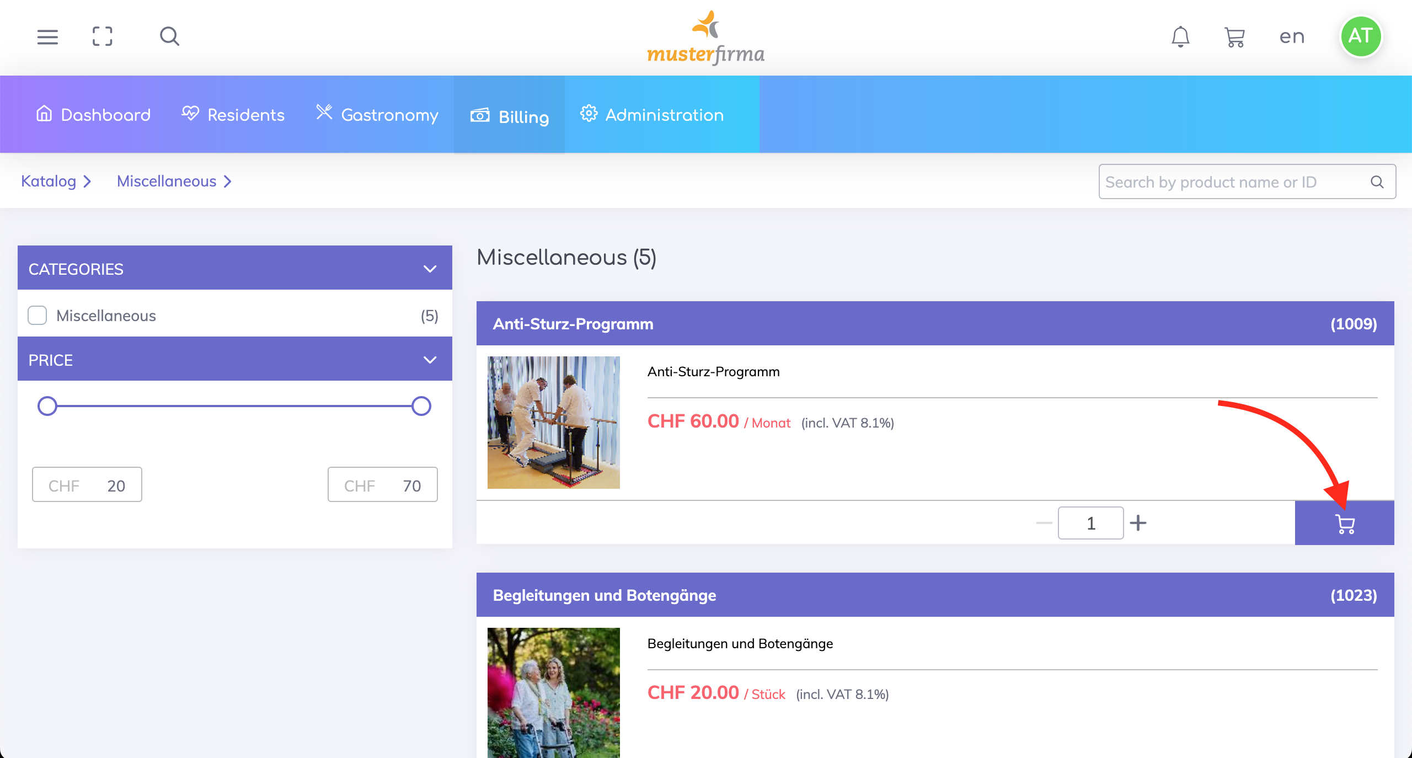Check the Miscellaneous category checkbox
The height and width of the screenshot is (758, 1412).
click(38, 316)
